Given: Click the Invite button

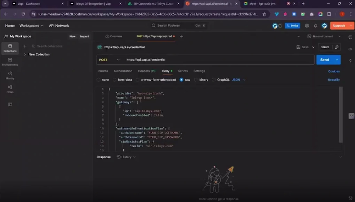Looking at the screenshot, I should [292, 26].
